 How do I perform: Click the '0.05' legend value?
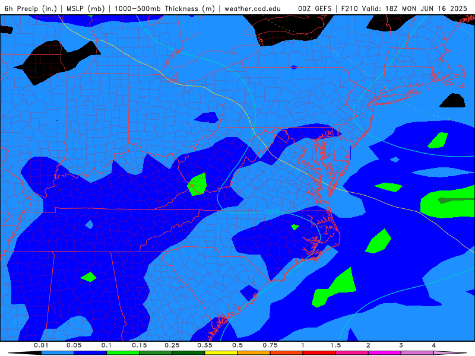click(x=74, y=345)
